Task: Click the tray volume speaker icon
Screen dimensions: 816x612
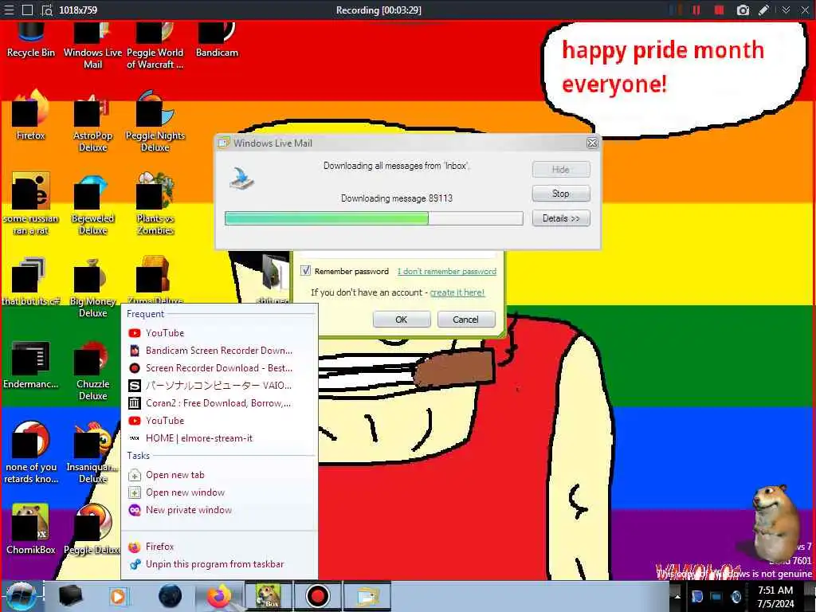Action: point(736,596)
